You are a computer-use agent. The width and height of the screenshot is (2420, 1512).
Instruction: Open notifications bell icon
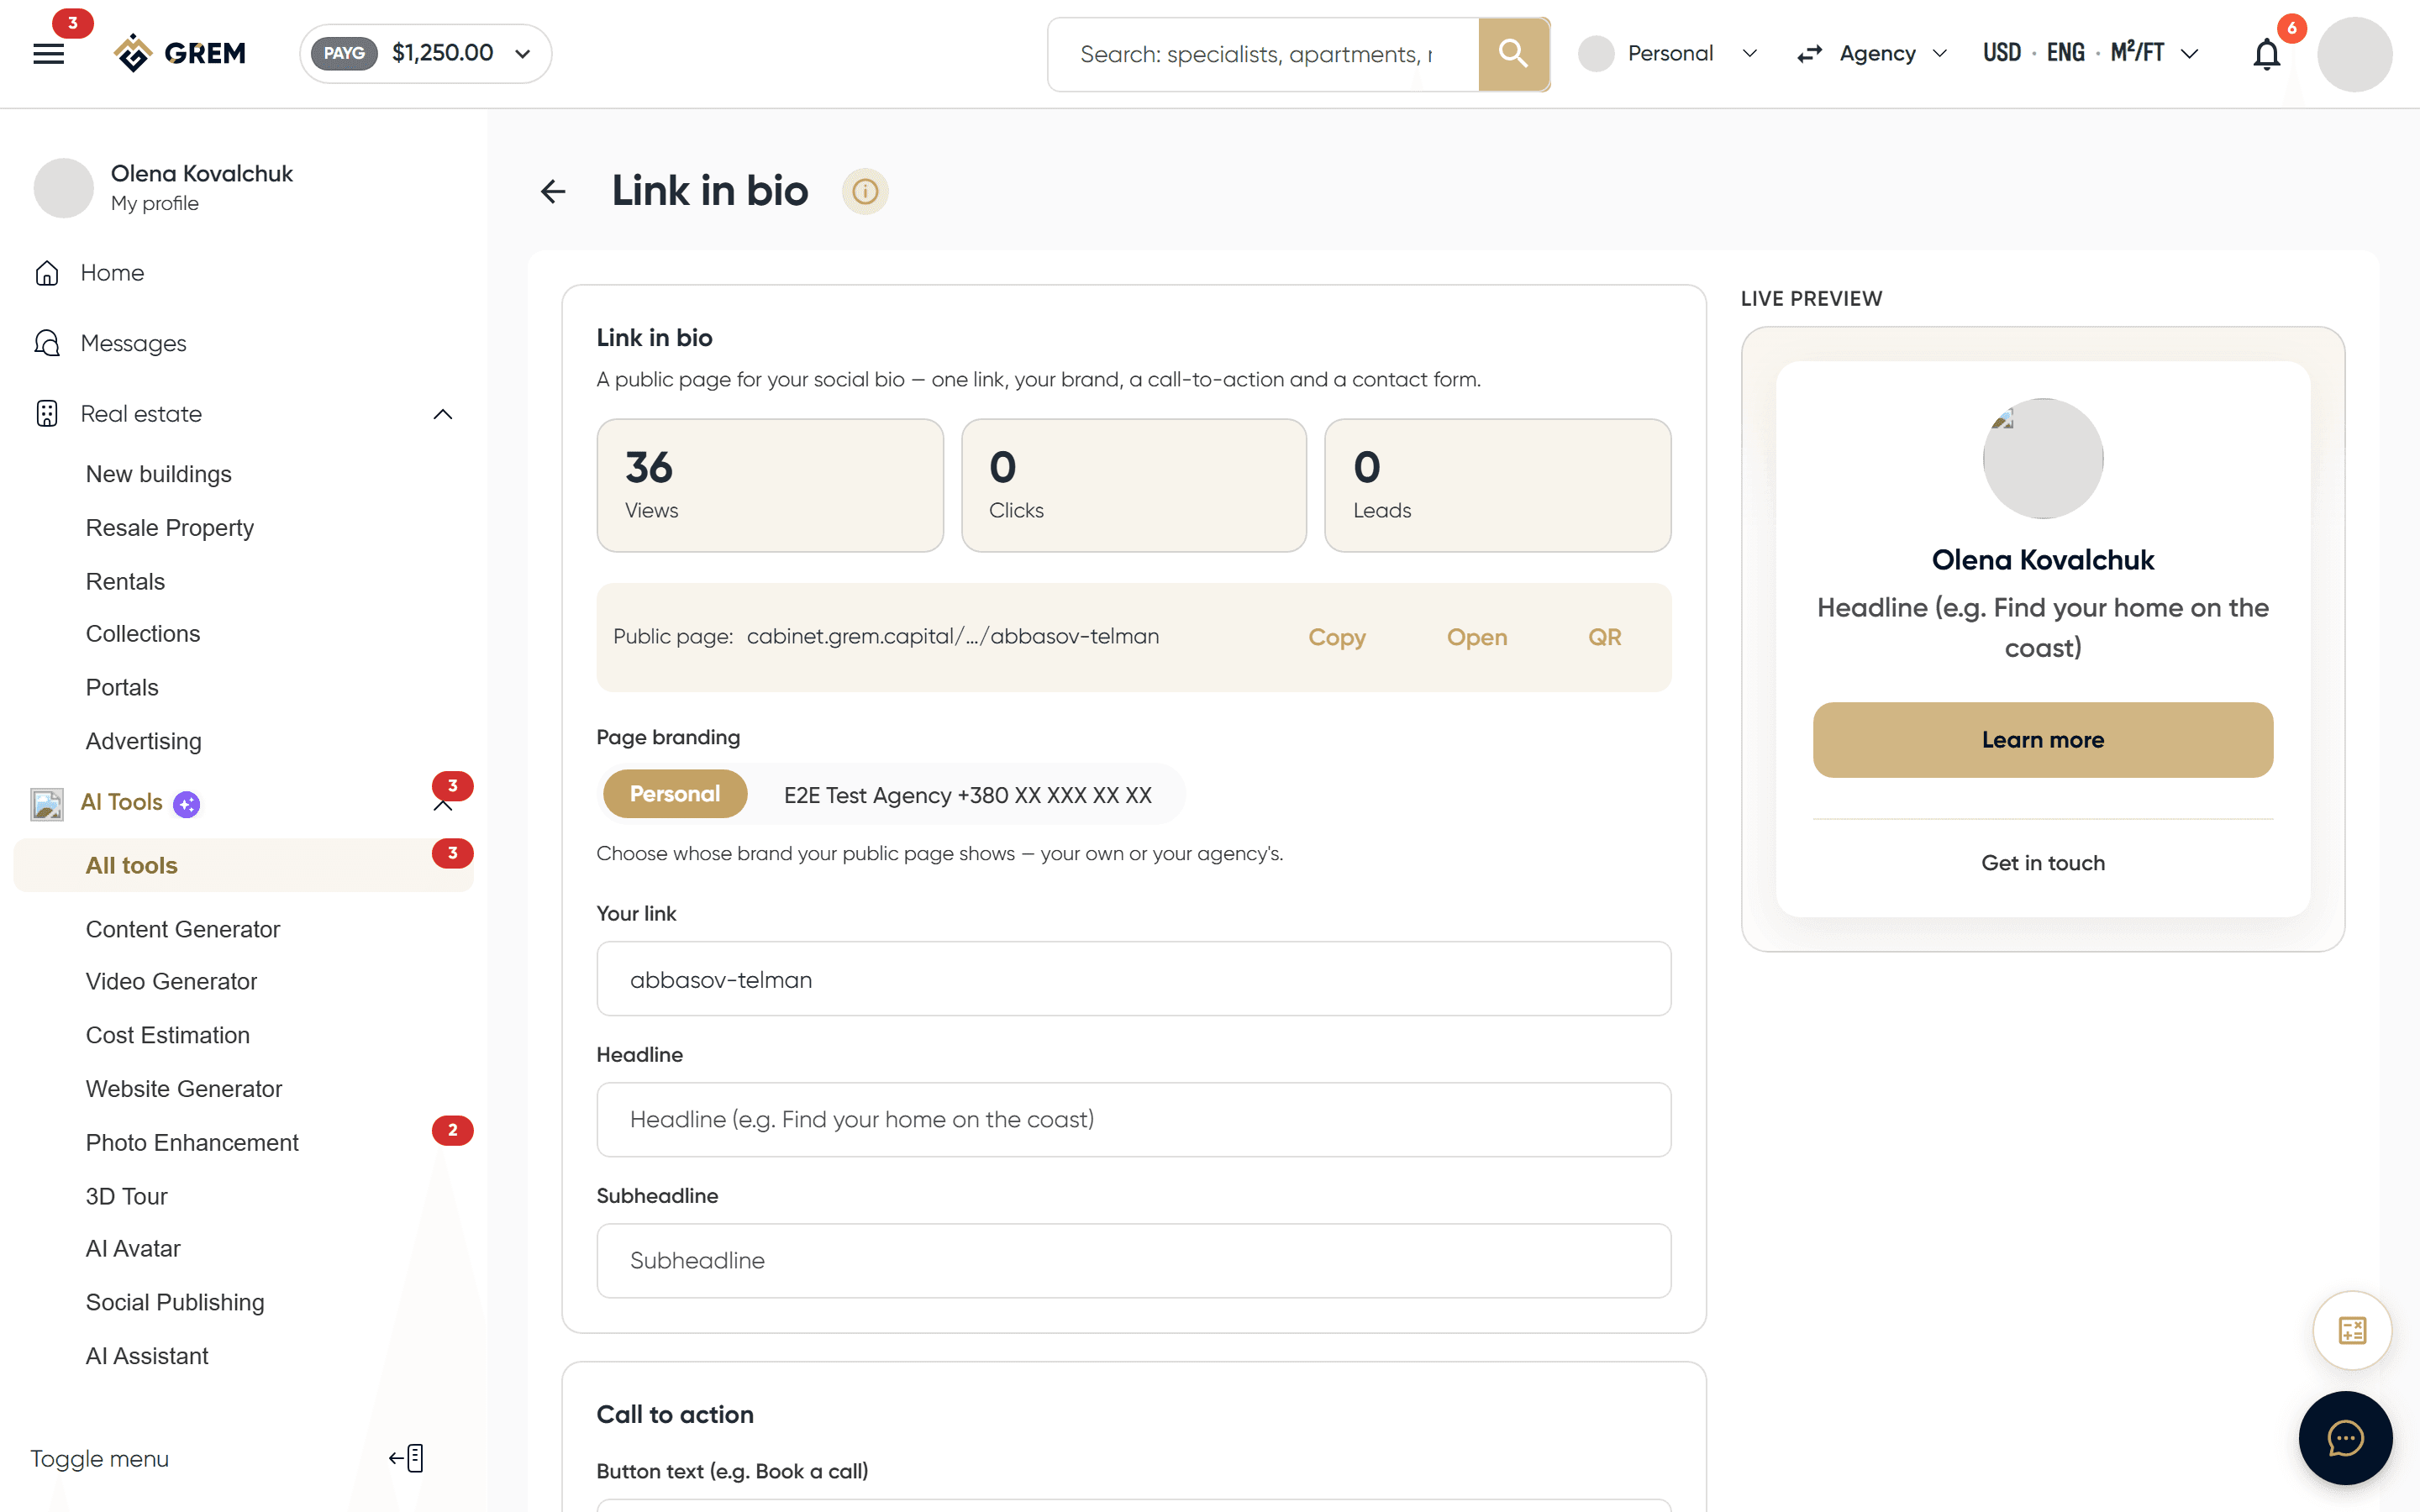(2266, 54)
